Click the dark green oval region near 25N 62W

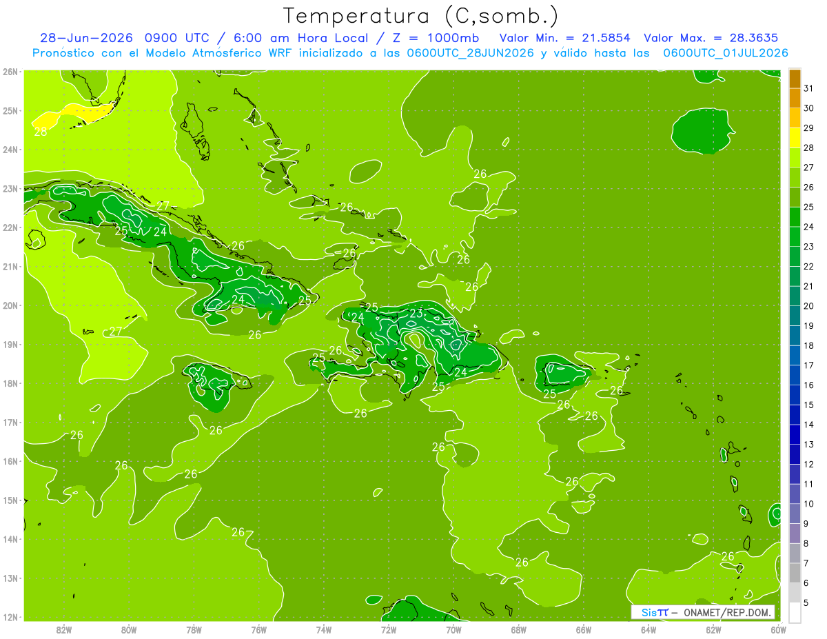[703, 130]
